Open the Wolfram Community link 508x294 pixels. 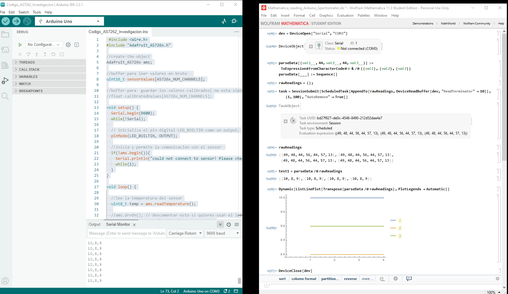pyautogui.click(x=477, y=24)
